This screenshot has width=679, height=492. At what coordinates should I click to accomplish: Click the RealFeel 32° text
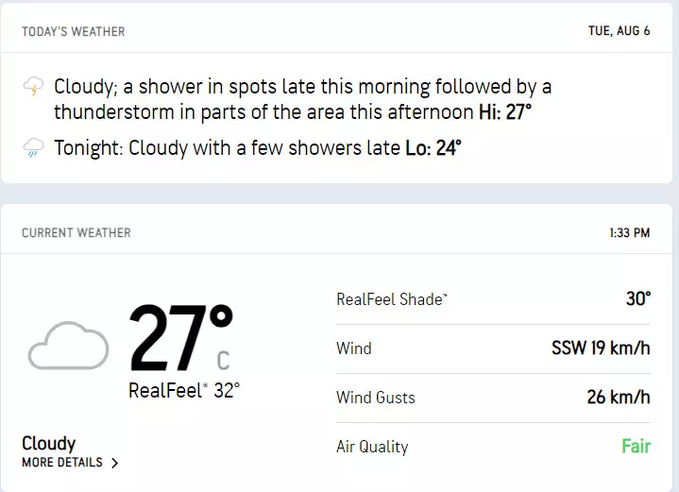[x=184, y=390]
